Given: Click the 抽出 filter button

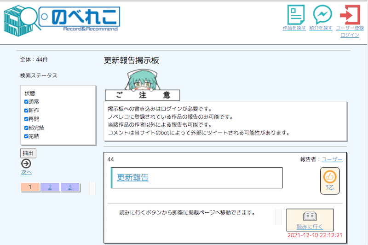Looking at the screenshot, I should (28, 153).
